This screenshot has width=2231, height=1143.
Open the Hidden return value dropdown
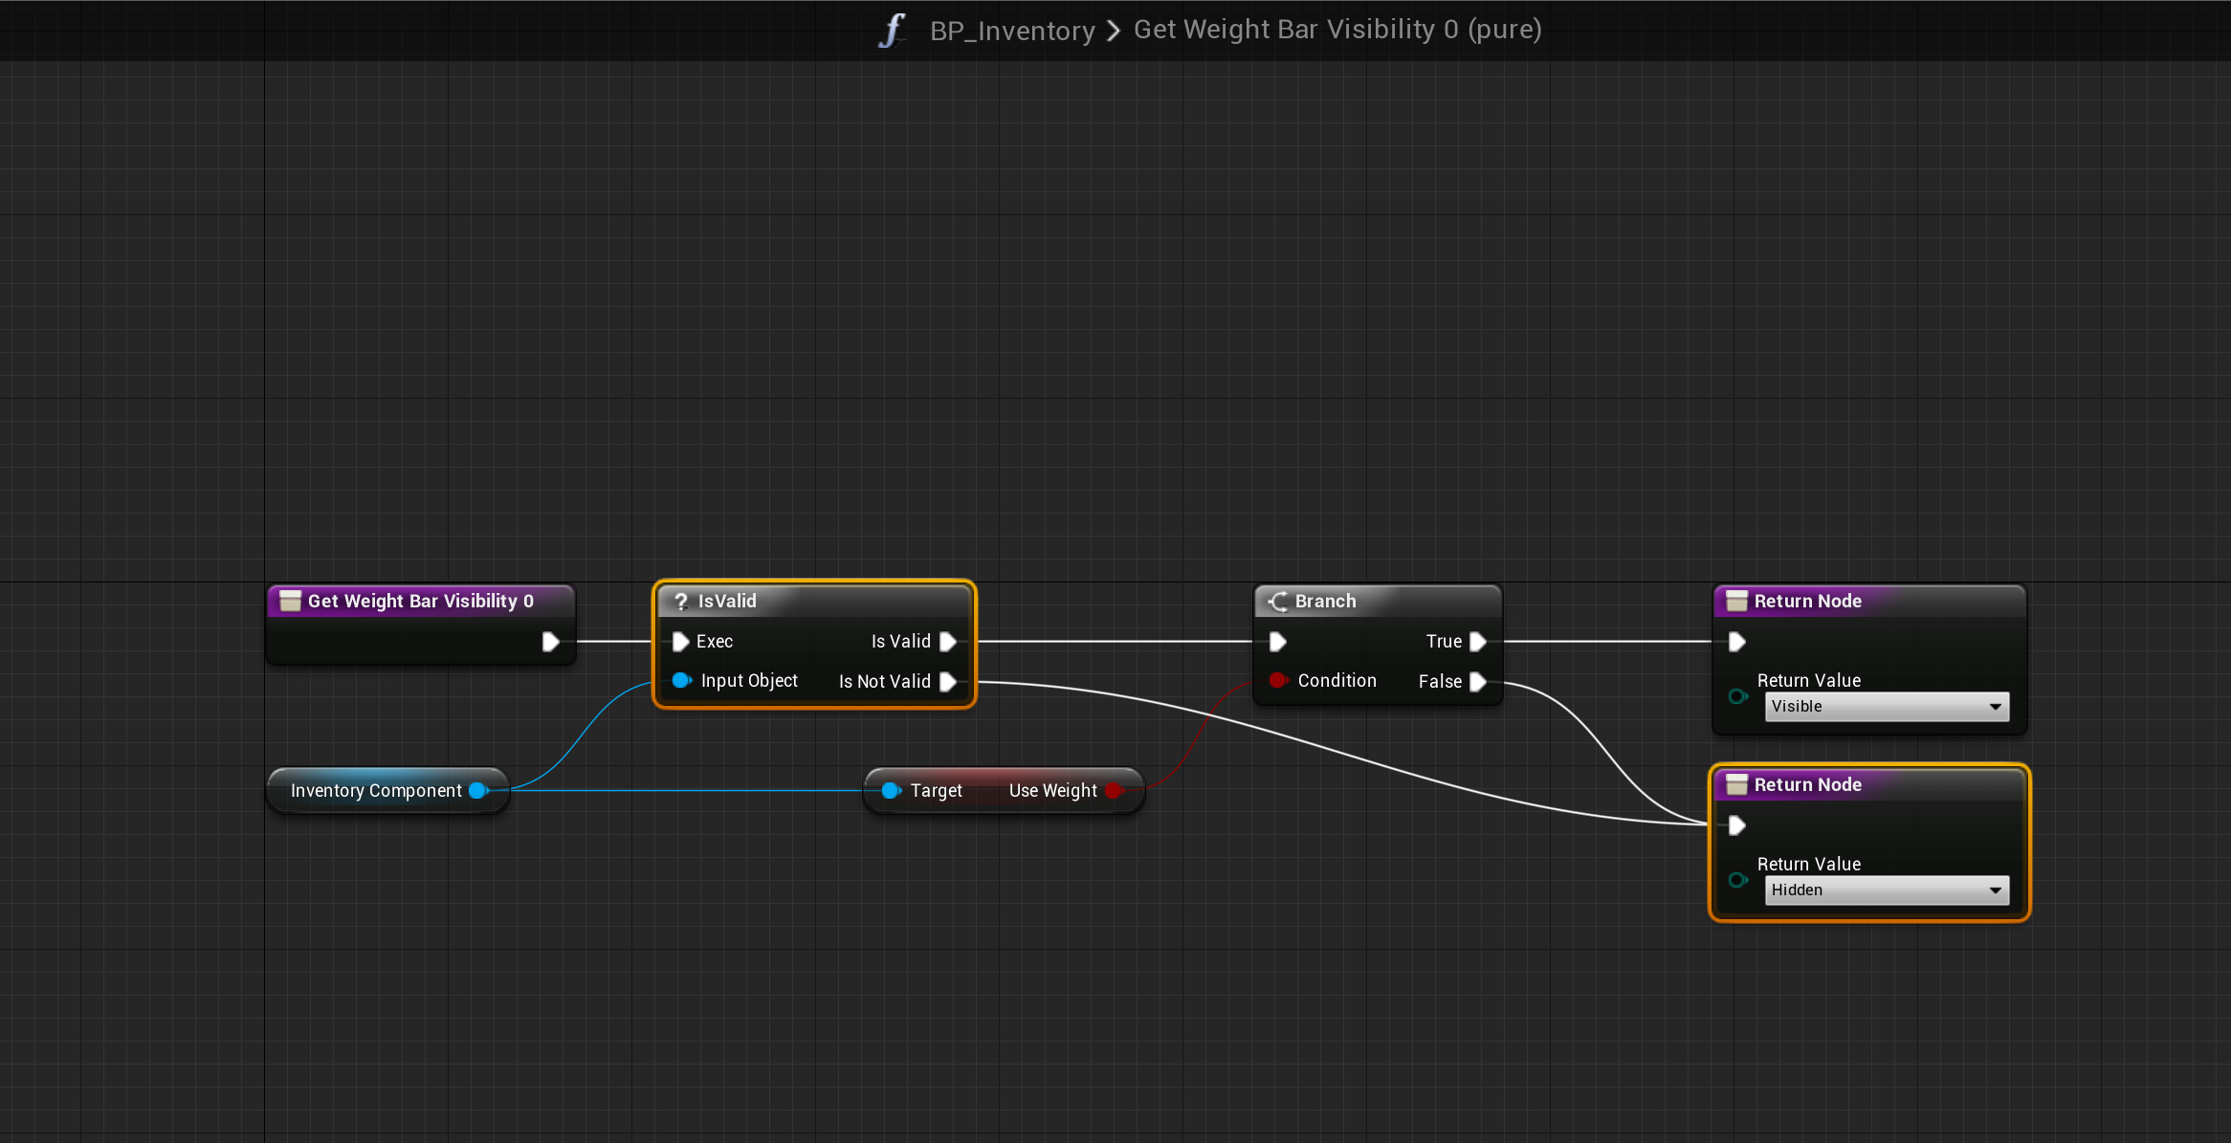point(1886,890)
